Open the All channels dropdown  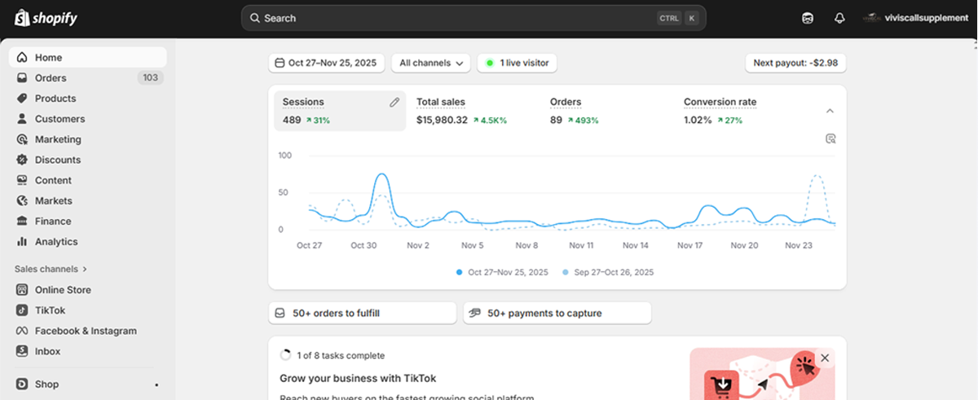tap(431, 63)
